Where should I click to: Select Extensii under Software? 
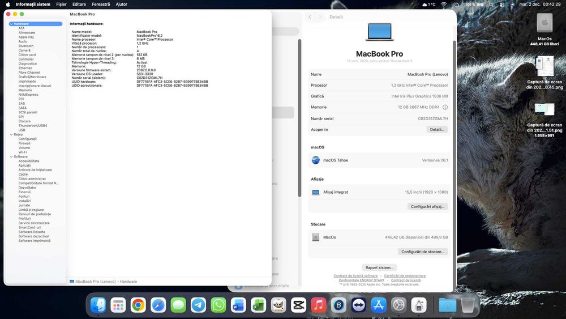24,192
